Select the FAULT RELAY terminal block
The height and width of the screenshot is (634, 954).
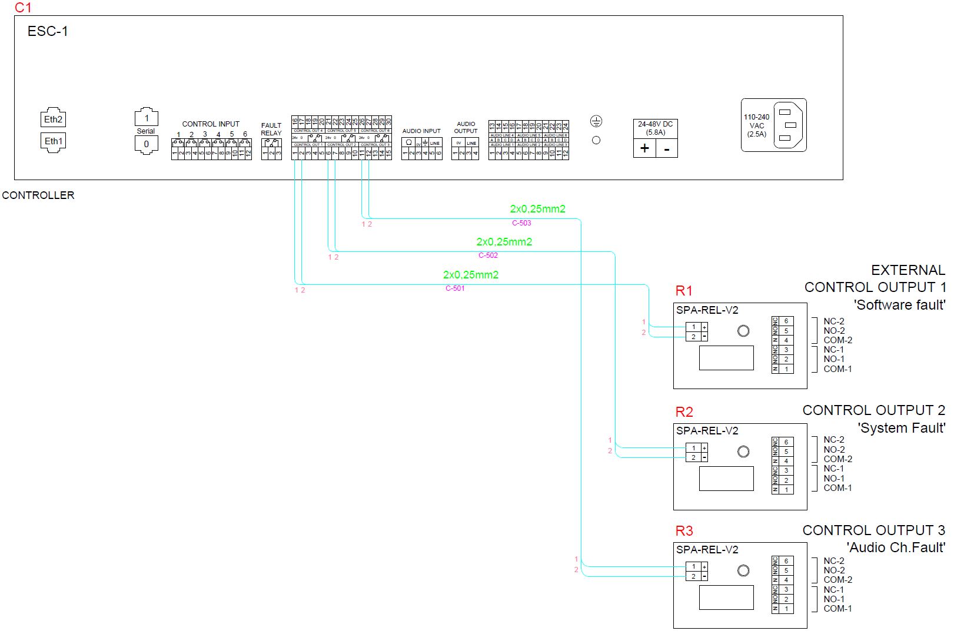[x=271, y=150]
